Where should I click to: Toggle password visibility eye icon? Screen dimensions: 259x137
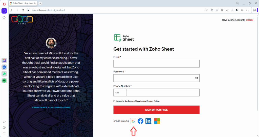point(197,78)
